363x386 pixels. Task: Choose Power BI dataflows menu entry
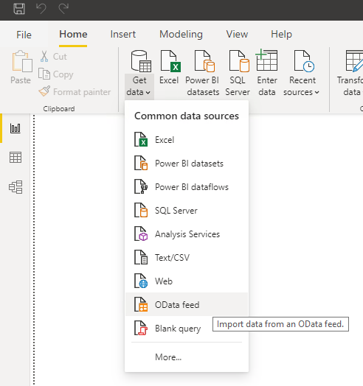point(187,187)
